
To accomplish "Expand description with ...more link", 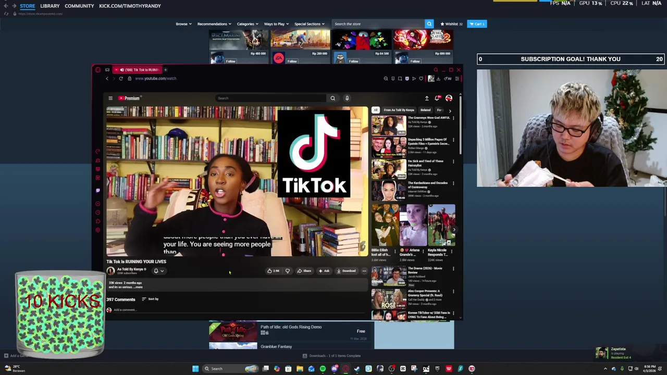I will [138, 287].
